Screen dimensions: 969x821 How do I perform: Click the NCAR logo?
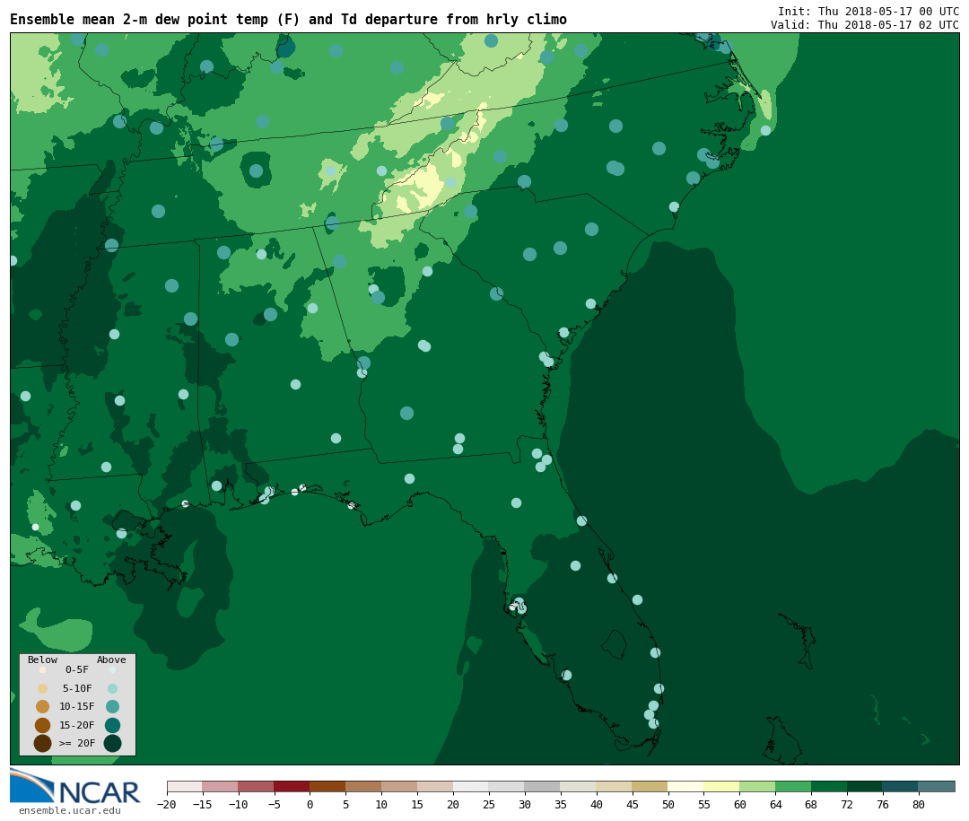pos(74,786)
